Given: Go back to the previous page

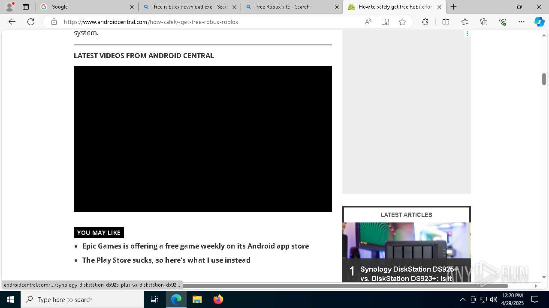Looking at the screenshot, I should (12, 22).
